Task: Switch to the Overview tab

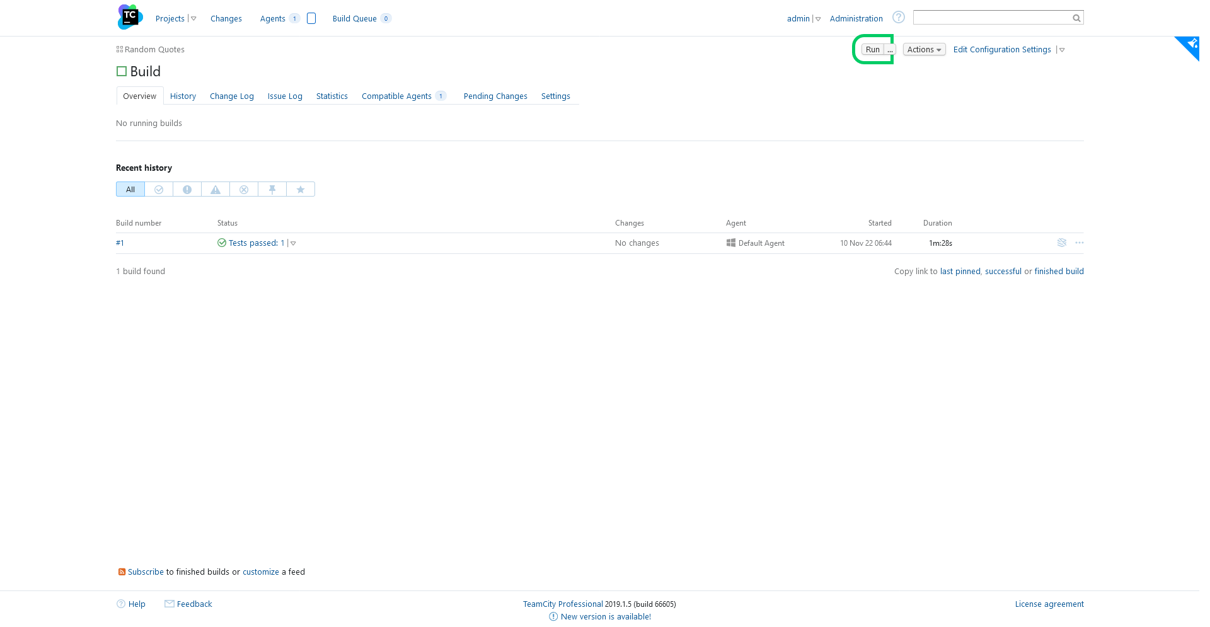Action: click(140, 96)
